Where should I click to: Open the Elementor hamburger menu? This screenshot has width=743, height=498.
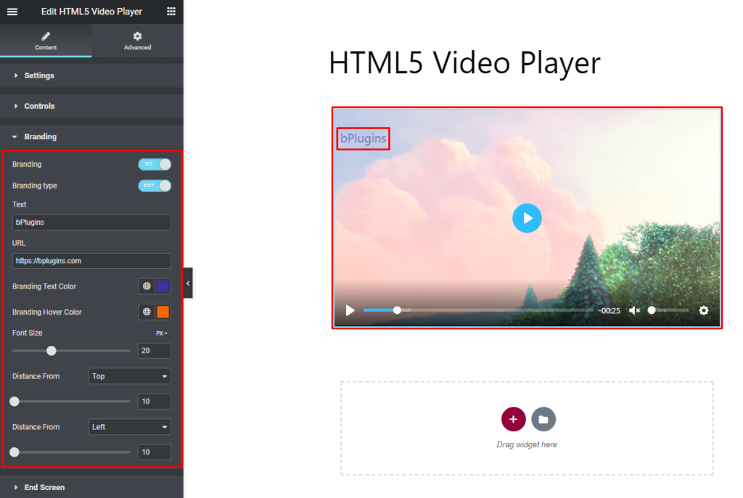pyautogui.click(x=12, y=11)
